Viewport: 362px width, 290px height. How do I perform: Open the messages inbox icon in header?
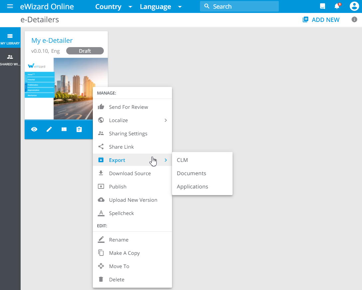322,6
